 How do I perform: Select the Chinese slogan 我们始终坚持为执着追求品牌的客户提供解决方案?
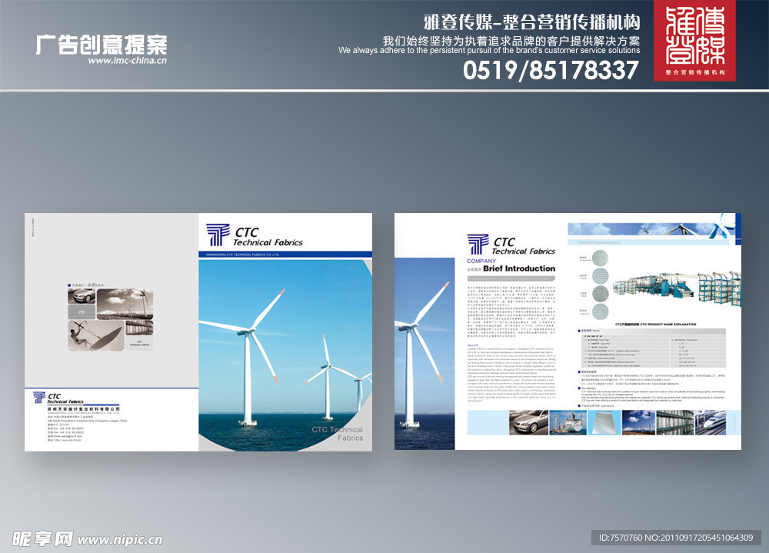[x=511, y=42]
